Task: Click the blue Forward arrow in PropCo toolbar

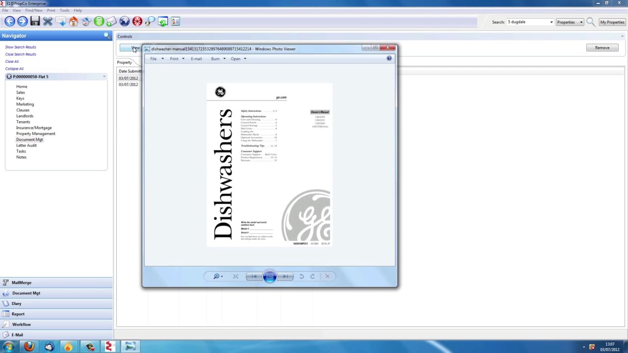Action: point(22,22)
